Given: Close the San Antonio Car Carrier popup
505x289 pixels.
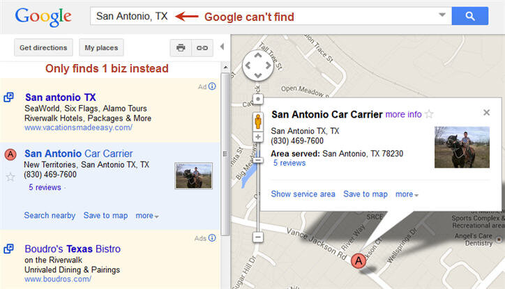Looking at the screenshot, I should point(486,113).
